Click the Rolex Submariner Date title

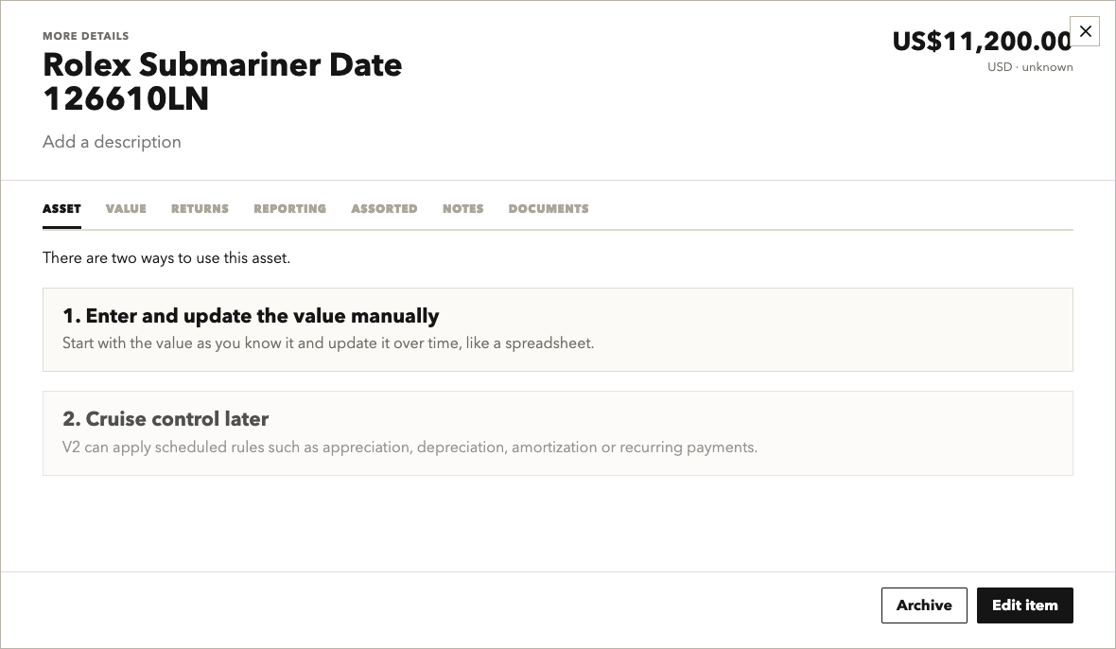[x=222, y=81]
